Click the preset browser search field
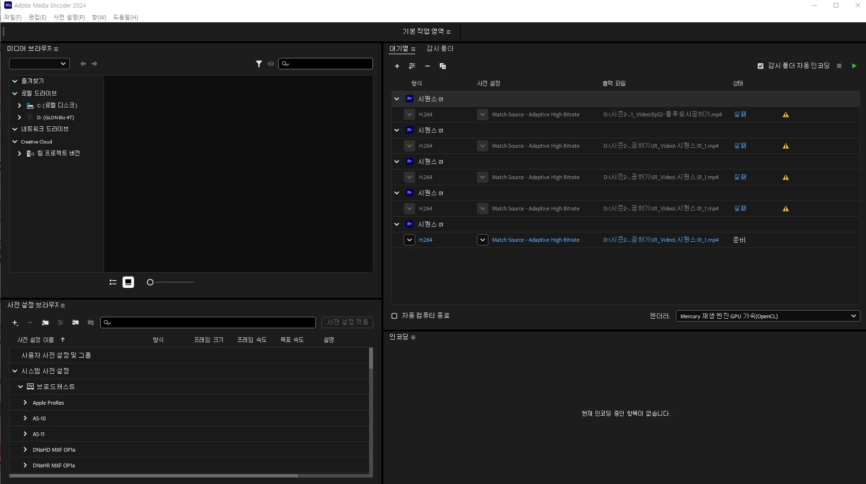The height and width of the screenshot is (484, 866). [x=208, y=323]
